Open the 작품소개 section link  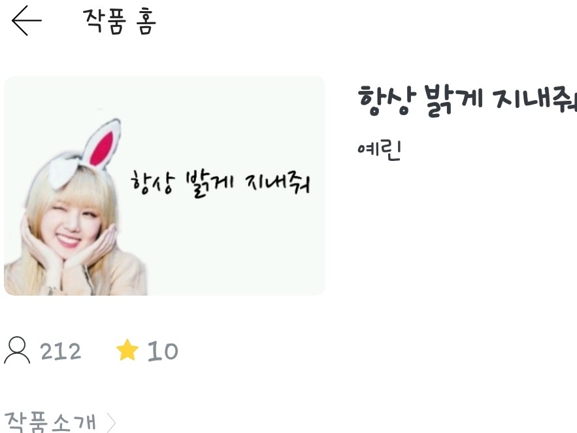click(50, 423)
